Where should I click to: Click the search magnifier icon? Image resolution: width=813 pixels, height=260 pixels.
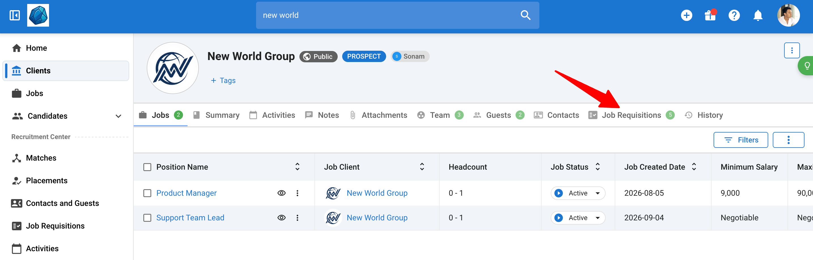tap(525, 15)
